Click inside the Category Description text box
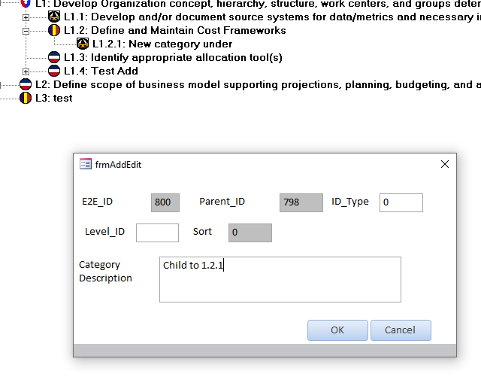481x383 pixels. (280, 279)
